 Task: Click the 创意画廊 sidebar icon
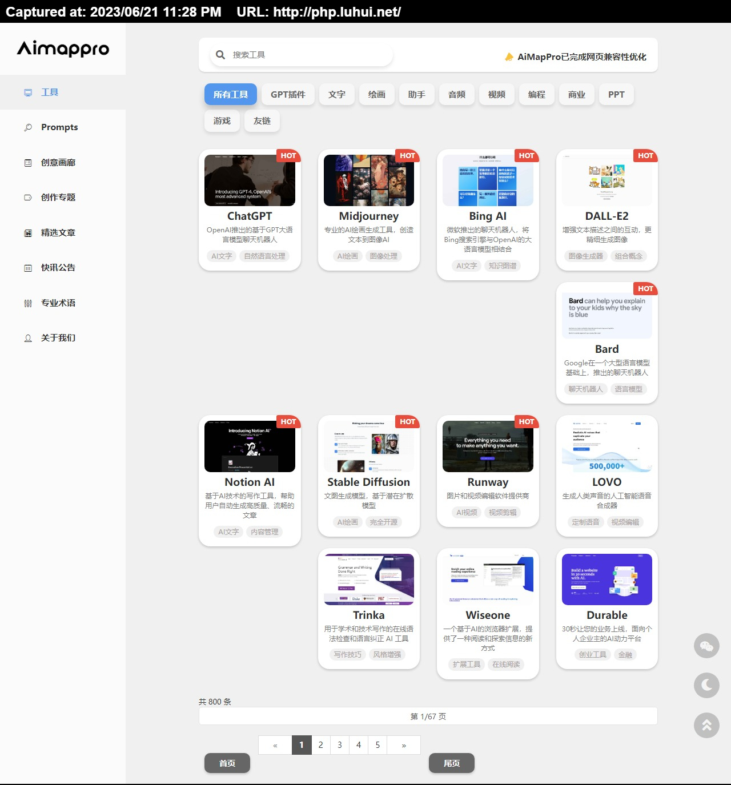[28, 163]
